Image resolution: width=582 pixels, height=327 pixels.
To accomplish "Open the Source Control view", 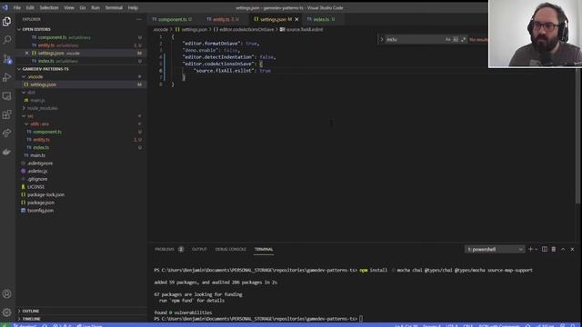I will (6, 58).
